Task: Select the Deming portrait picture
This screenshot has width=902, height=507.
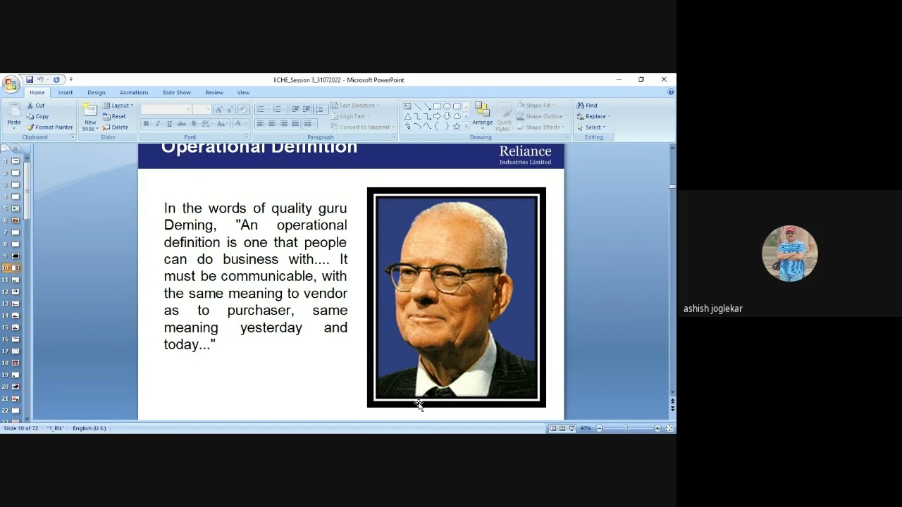Action: click(457, 297)
